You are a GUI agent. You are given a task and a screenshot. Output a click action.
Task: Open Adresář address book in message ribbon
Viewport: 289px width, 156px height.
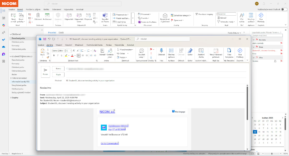[103, 52]
